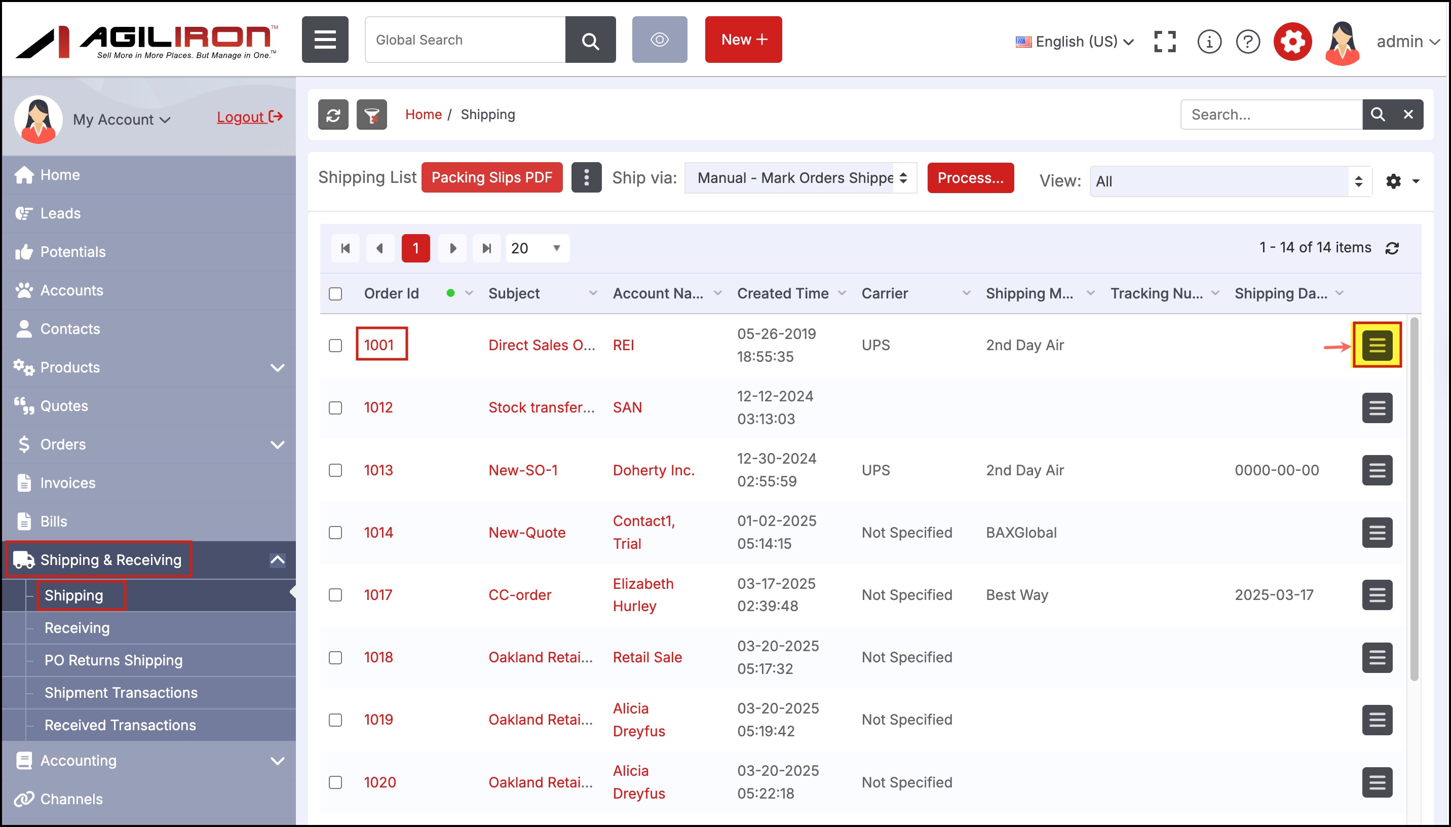Click the eye view icon button
This screenshot has height=827, width=1451.
click(659, 40)
